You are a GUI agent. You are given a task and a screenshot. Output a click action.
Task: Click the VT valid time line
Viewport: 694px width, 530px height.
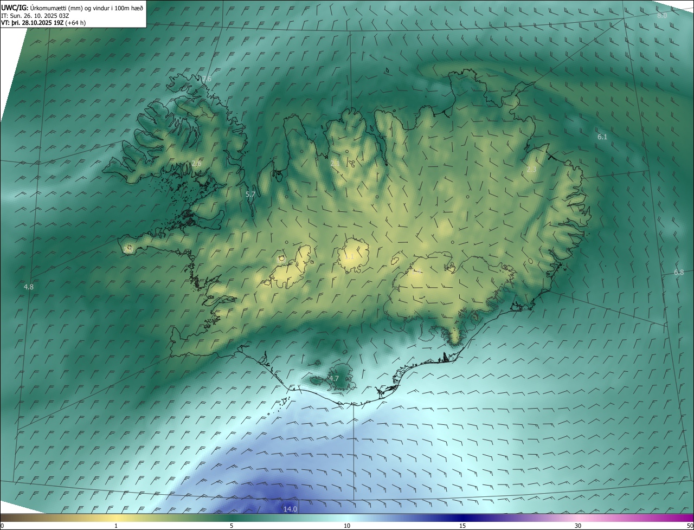click(43, 23)
